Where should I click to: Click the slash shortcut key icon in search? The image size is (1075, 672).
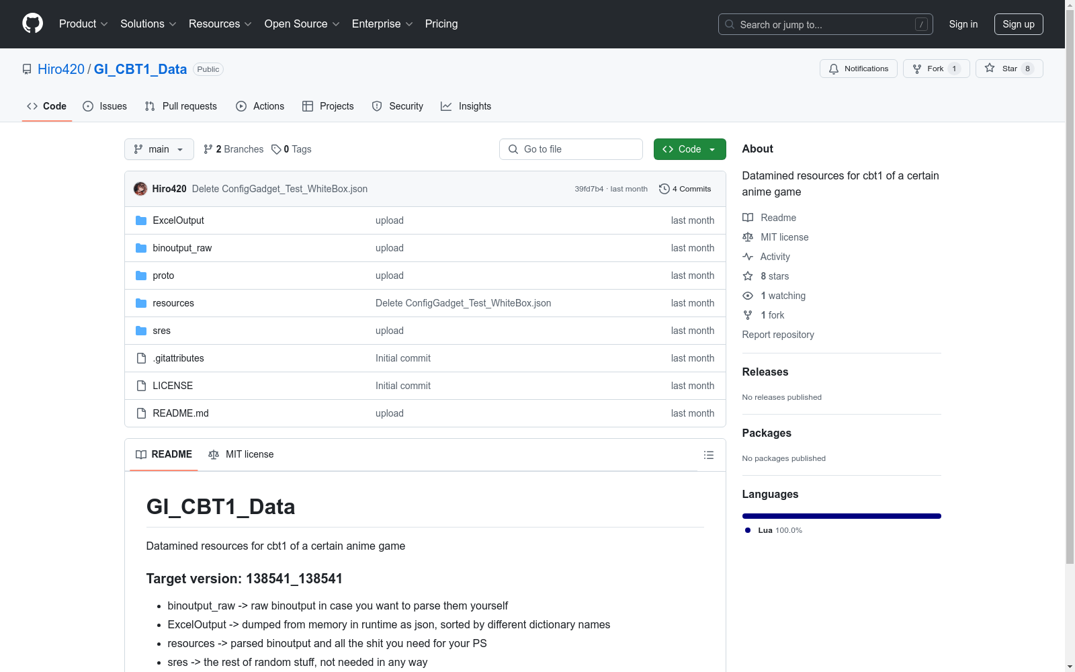pyautogui.click(x=921, y=24)
